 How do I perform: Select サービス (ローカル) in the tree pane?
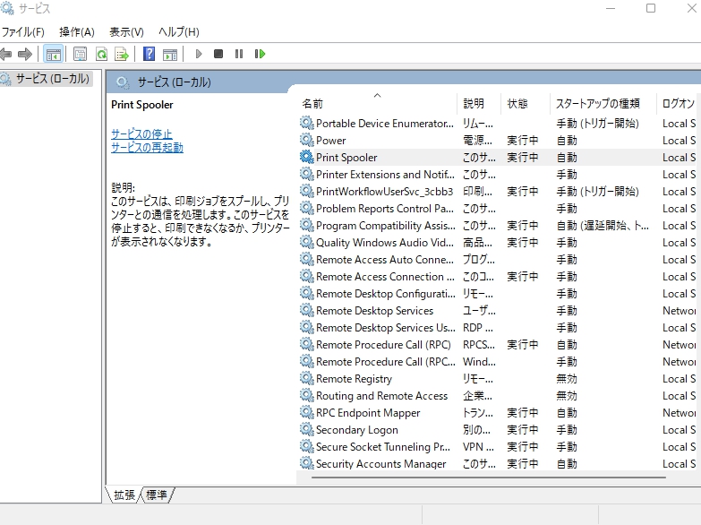pyautogui.click(x=47, y=79)
